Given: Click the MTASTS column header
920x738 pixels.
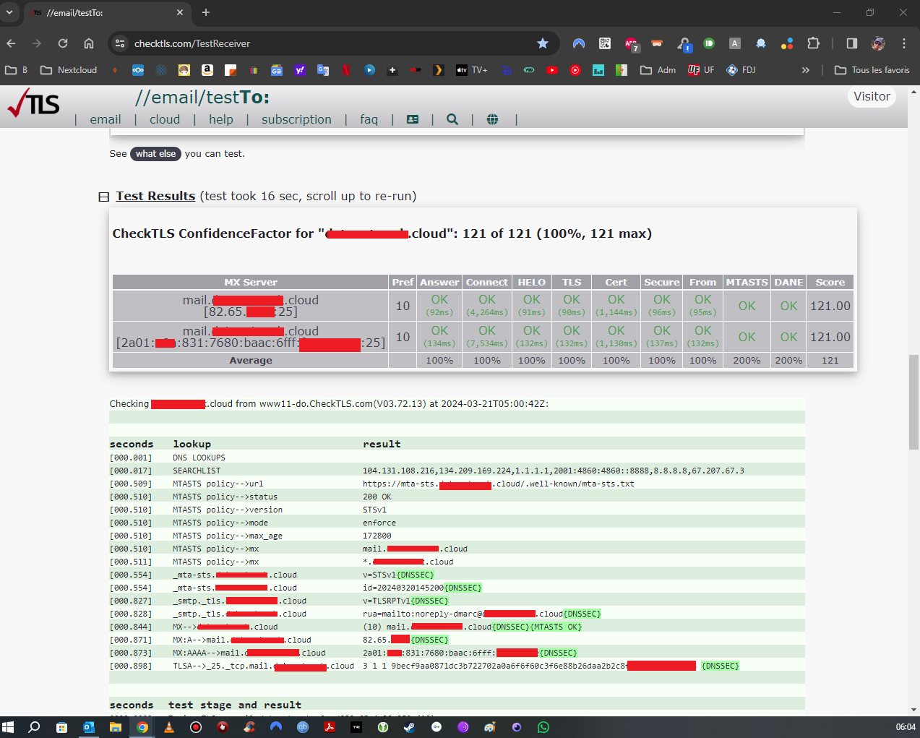Looking at the screenshot, I should point(747,282).
